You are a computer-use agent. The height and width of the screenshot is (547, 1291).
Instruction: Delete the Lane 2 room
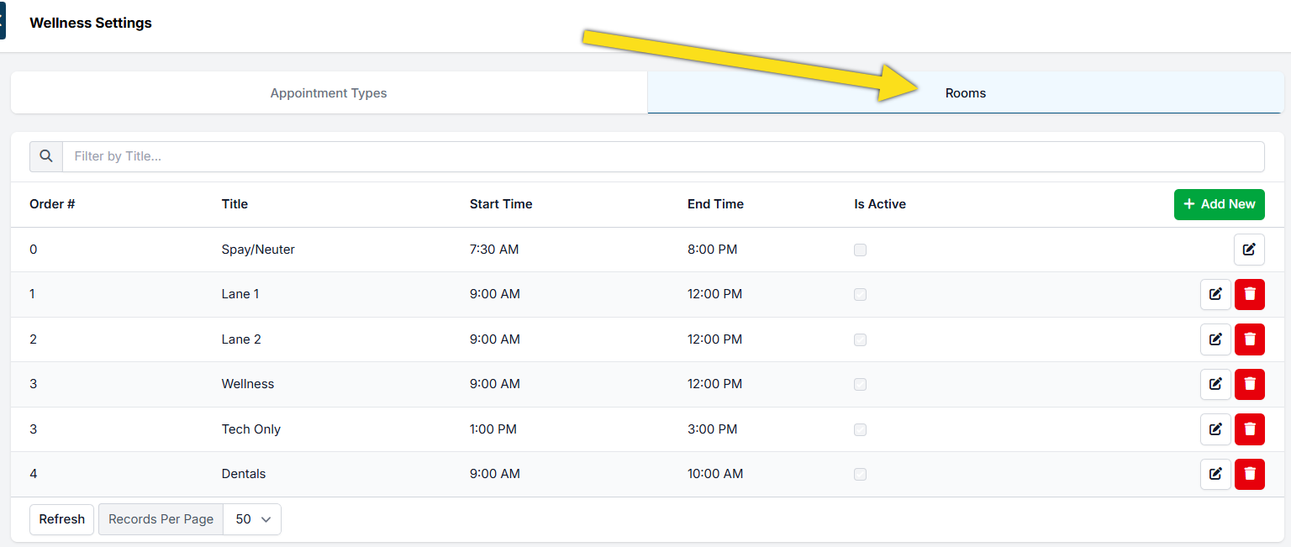pos(1250,339)
